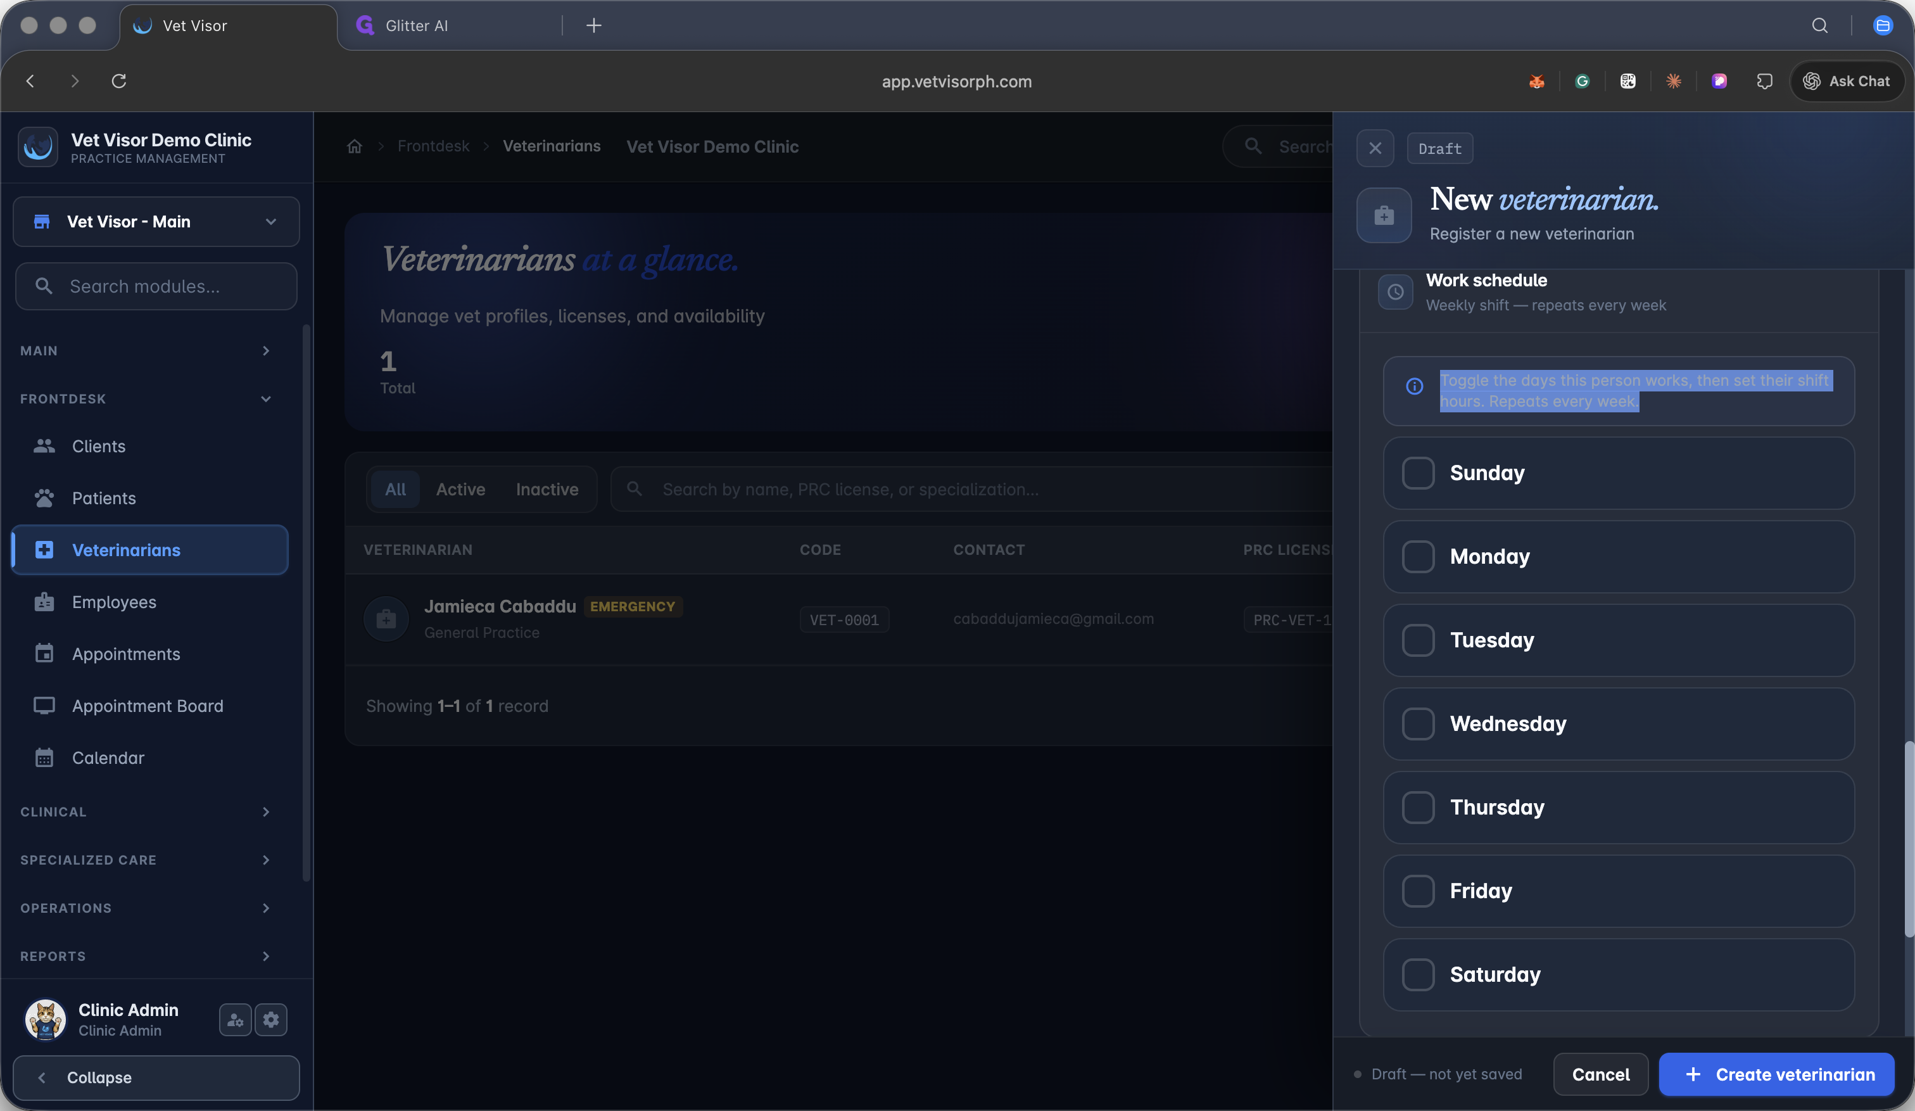The height and width of the screenshot is (1111, 1915).
Task: Tick the Saturday checkbox
Action: [1418, 974]
